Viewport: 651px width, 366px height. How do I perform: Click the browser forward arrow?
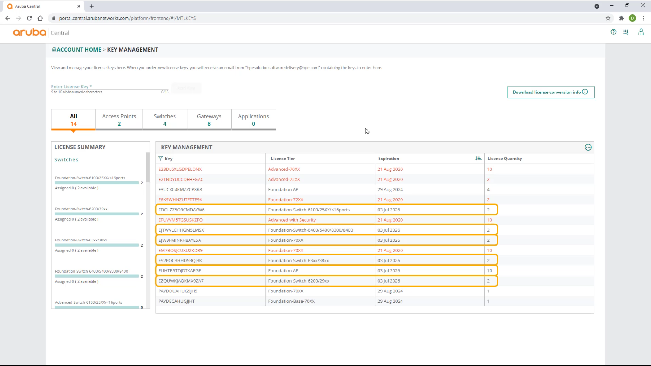pos(19,18)
